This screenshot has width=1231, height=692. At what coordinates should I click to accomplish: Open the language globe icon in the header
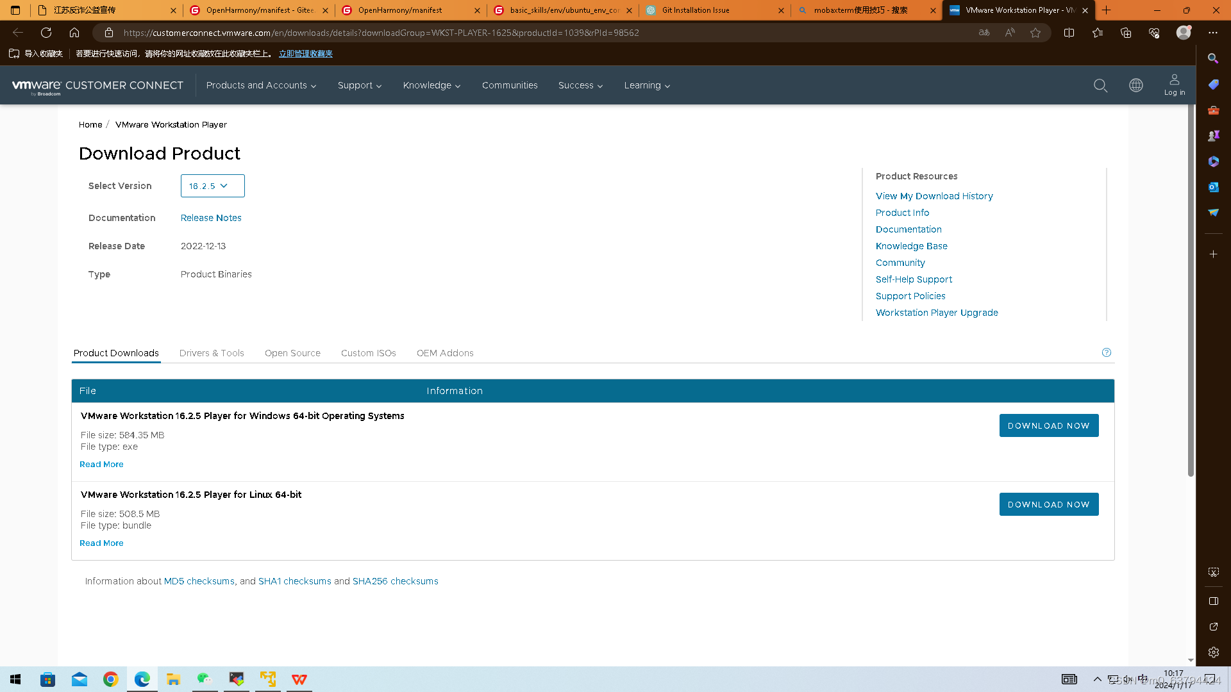click(x=1135, y=85)
